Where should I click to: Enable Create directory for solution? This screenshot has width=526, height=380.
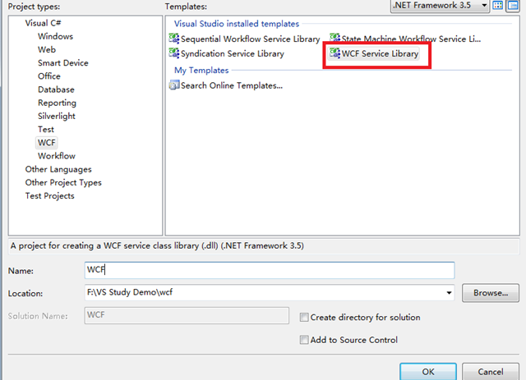point(304,318)
